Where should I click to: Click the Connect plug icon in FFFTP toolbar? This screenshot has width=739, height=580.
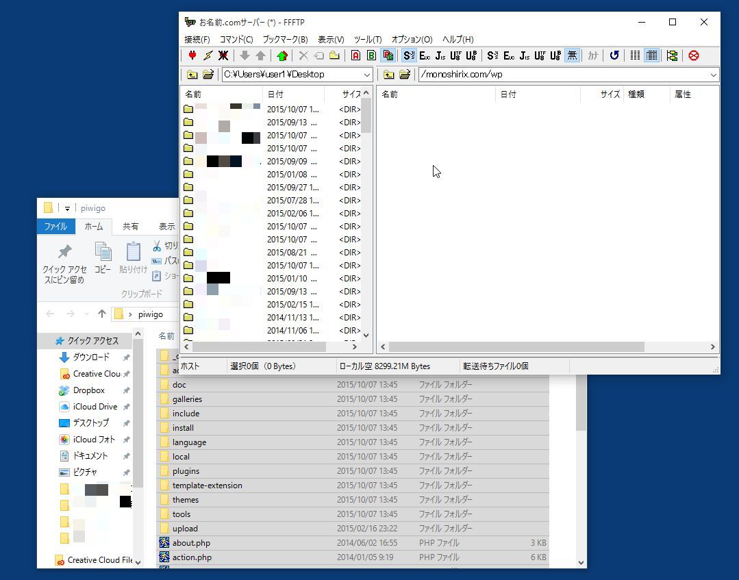pyautogui.click(x=192, y=55)
